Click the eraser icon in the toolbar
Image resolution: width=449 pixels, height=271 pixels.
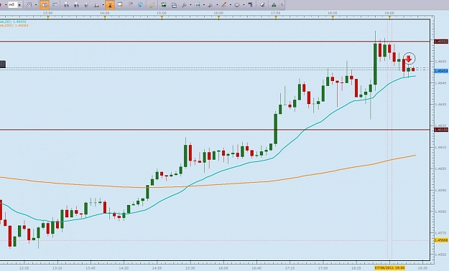[262, 5]
